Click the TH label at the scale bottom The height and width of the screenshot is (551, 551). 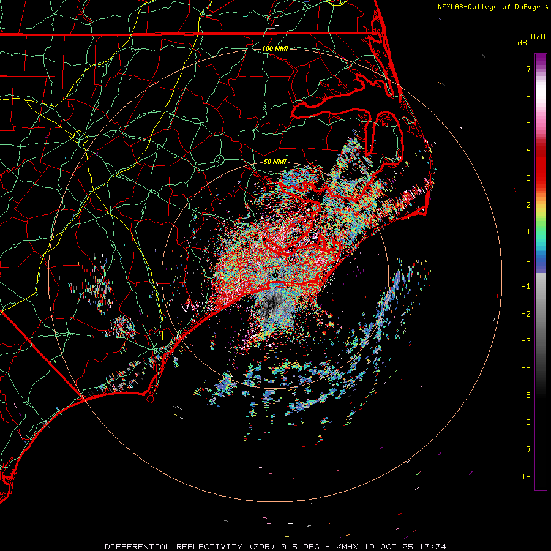[x=526, y=477]
